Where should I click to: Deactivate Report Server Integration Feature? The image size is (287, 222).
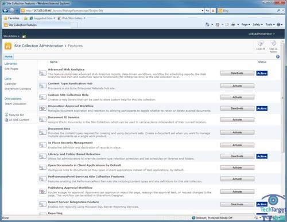(x=237, y=204)
